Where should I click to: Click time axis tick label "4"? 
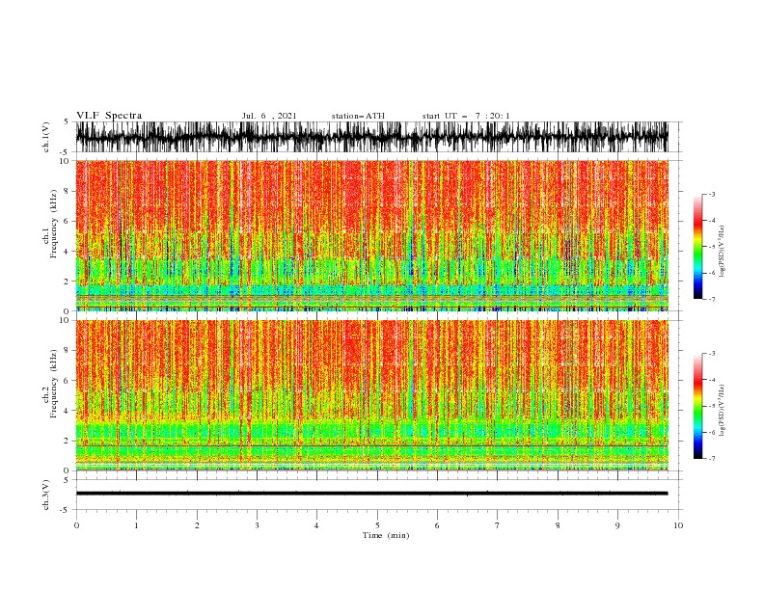point(316,525)
